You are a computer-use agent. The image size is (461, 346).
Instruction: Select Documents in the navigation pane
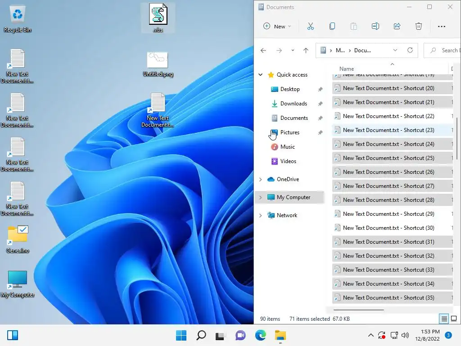click(x=294, y=118)
